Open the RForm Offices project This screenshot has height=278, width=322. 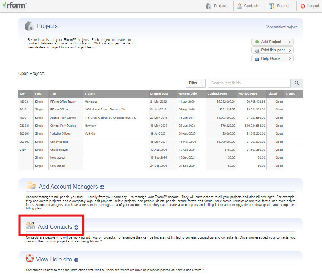point(59,110)
